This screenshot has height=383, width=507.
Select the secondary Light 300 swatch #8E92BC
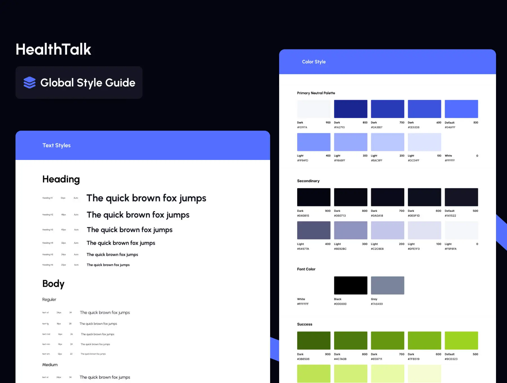click(x=350, y=230)
